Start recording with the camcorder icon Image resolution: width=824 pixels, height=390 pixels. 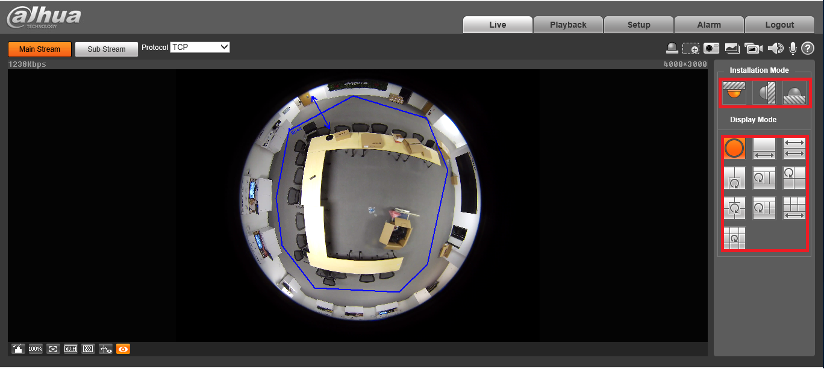tap(754, 48)
